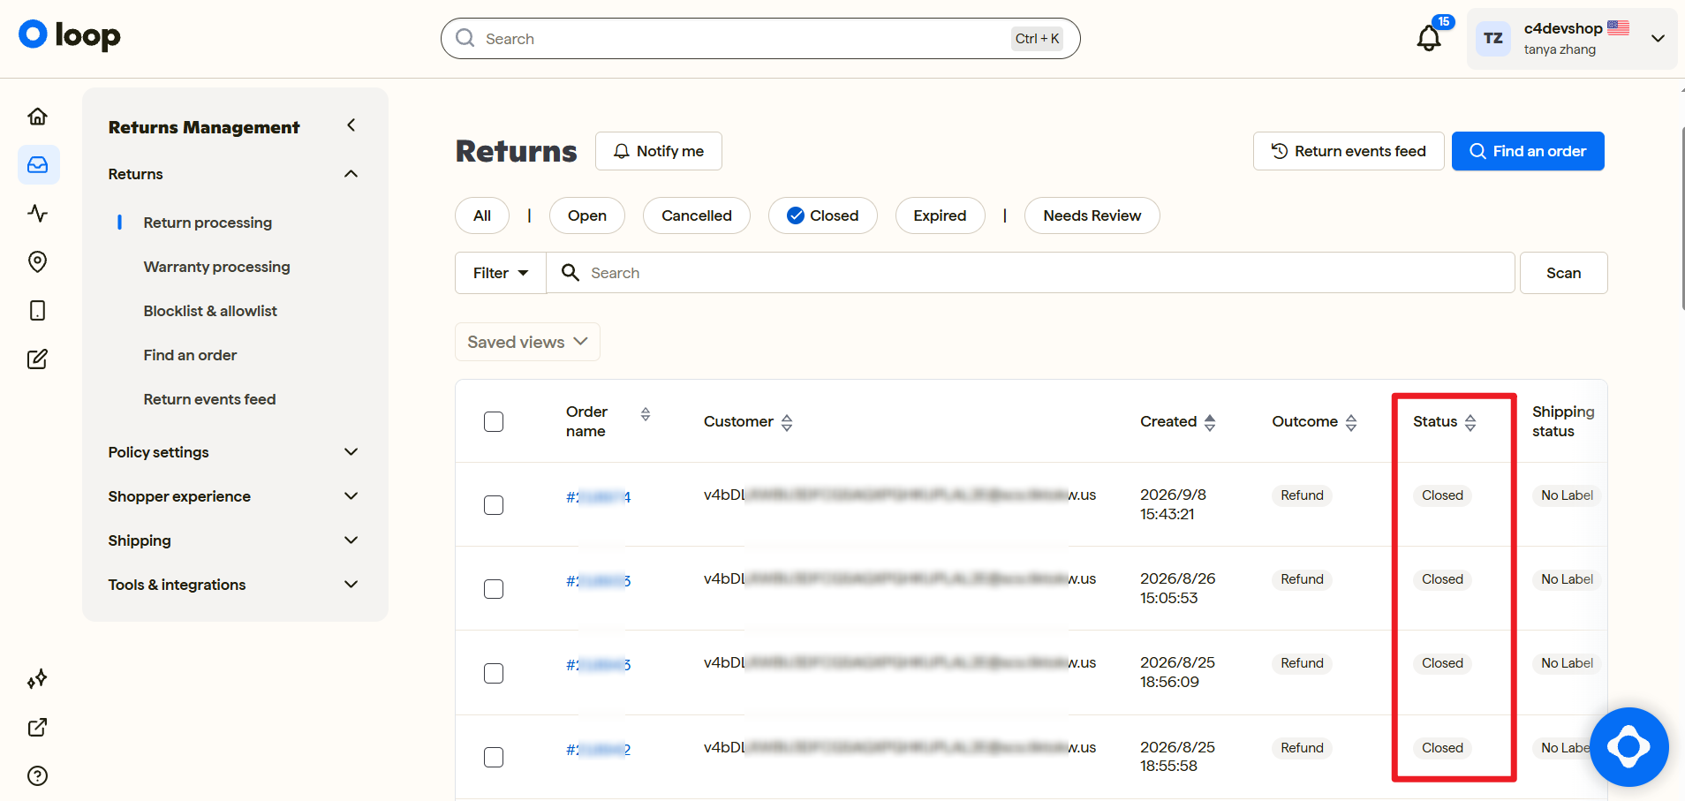Check the row created 2026/8/26 15:05:53

pos(494,589)
